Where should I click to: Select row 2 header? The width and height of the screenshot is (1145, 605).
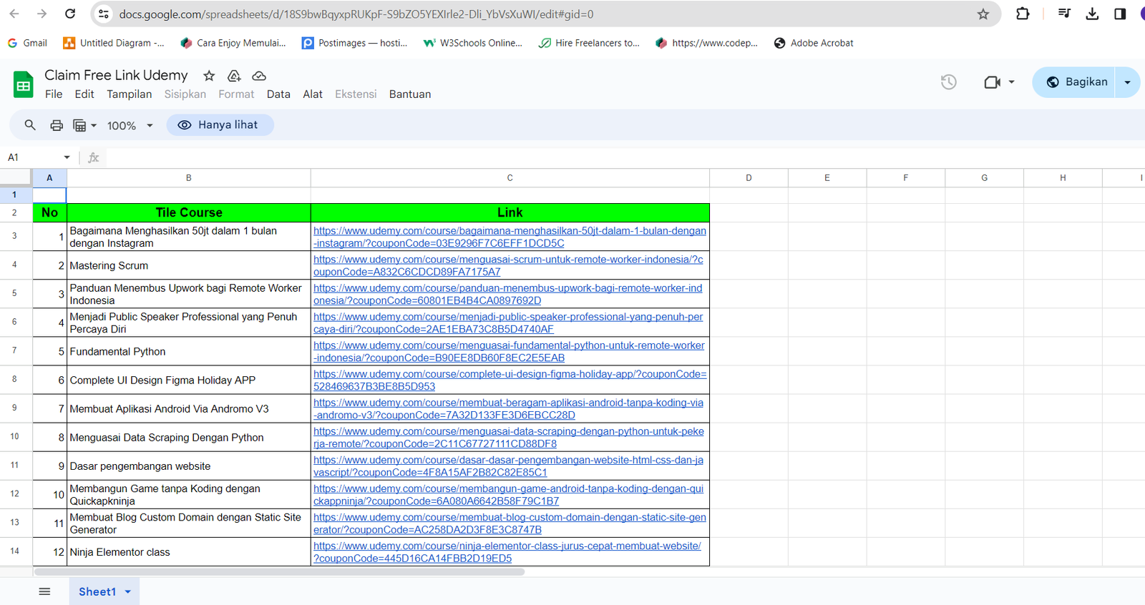[x=14, y=212]
